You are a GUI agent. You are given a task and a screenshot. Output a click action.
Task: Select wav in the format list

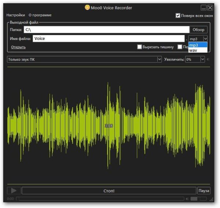(x=198, y=50)
